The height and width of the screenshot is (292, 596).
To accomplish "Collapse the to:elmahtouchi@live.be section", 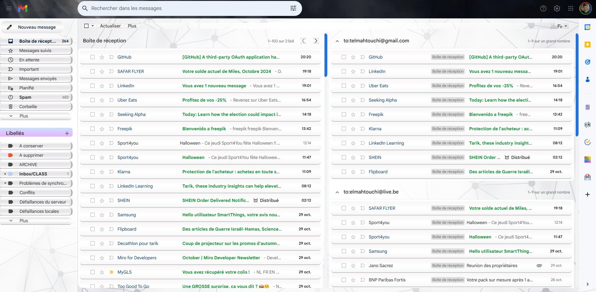I will coord(337,192).
